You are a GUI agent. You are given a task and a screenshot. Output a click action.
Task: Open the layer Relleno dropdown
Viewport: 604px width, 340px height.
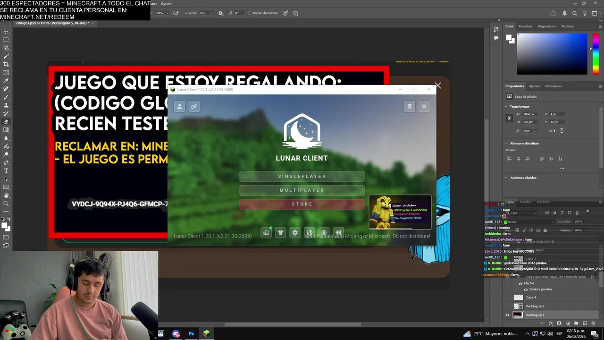(x=587, y=230)
